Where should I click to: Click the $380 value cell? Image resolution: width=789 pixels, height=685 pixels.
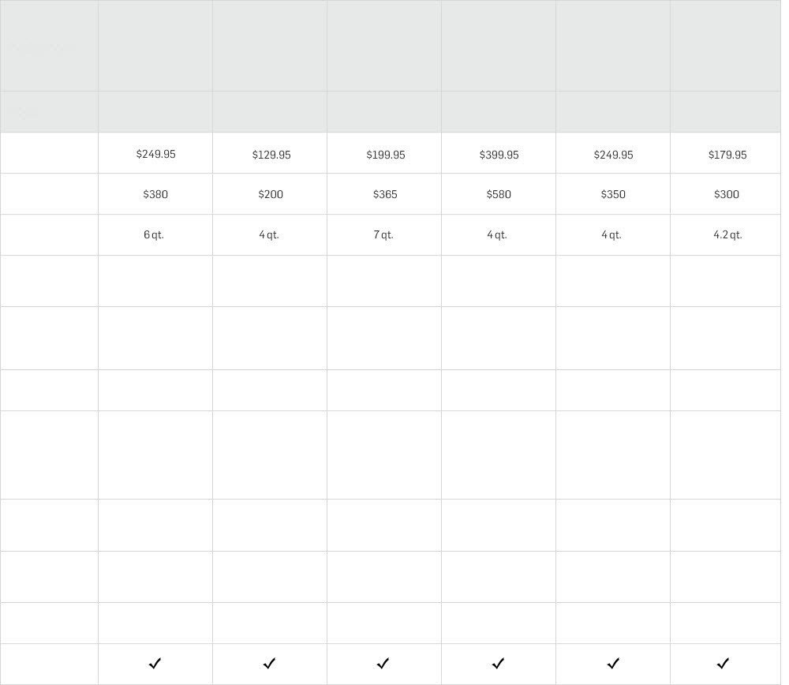click(155, 194)
